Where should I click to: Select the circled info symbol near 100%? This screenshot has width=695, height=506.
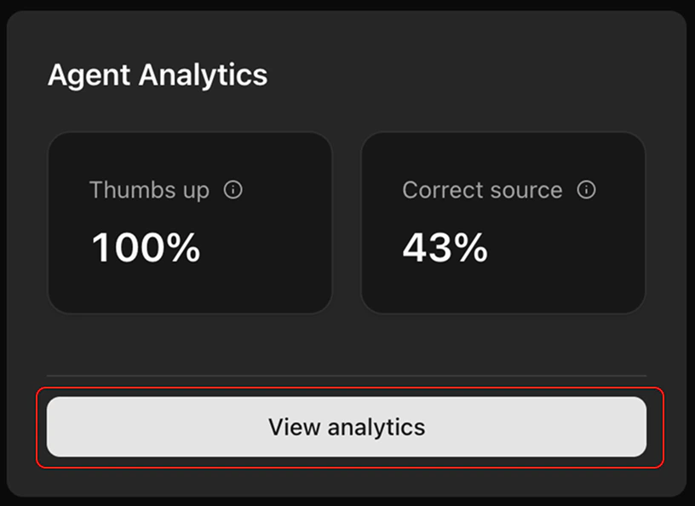pos(233,190)
